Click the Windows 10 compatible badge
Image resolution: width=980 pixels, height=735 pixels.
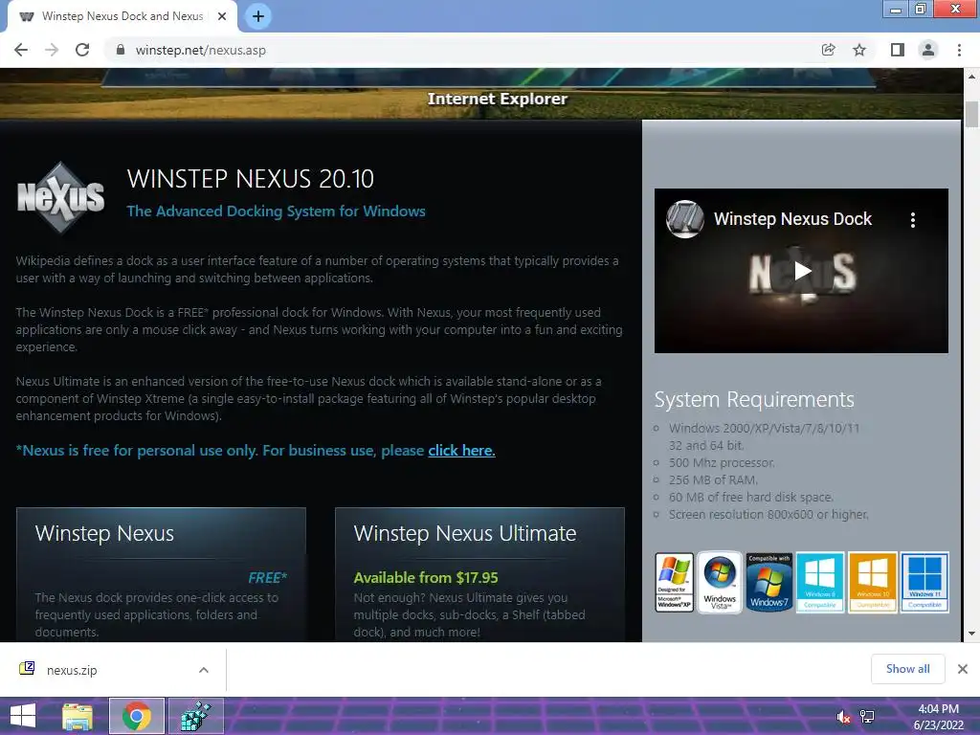(x=873, y=582)
